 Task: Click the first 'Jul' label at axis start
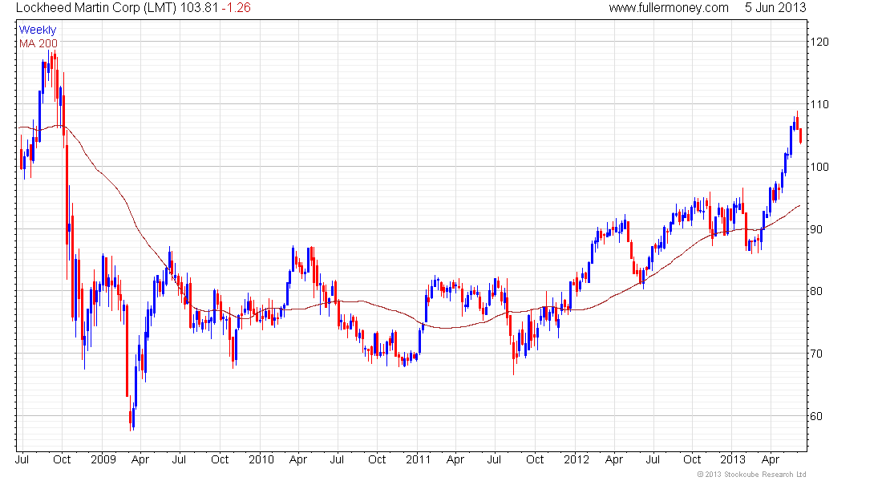(x=22, y=459)
